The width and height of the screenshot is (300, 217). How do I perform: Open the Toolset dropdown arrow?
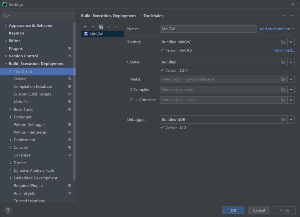pos(291,42)
